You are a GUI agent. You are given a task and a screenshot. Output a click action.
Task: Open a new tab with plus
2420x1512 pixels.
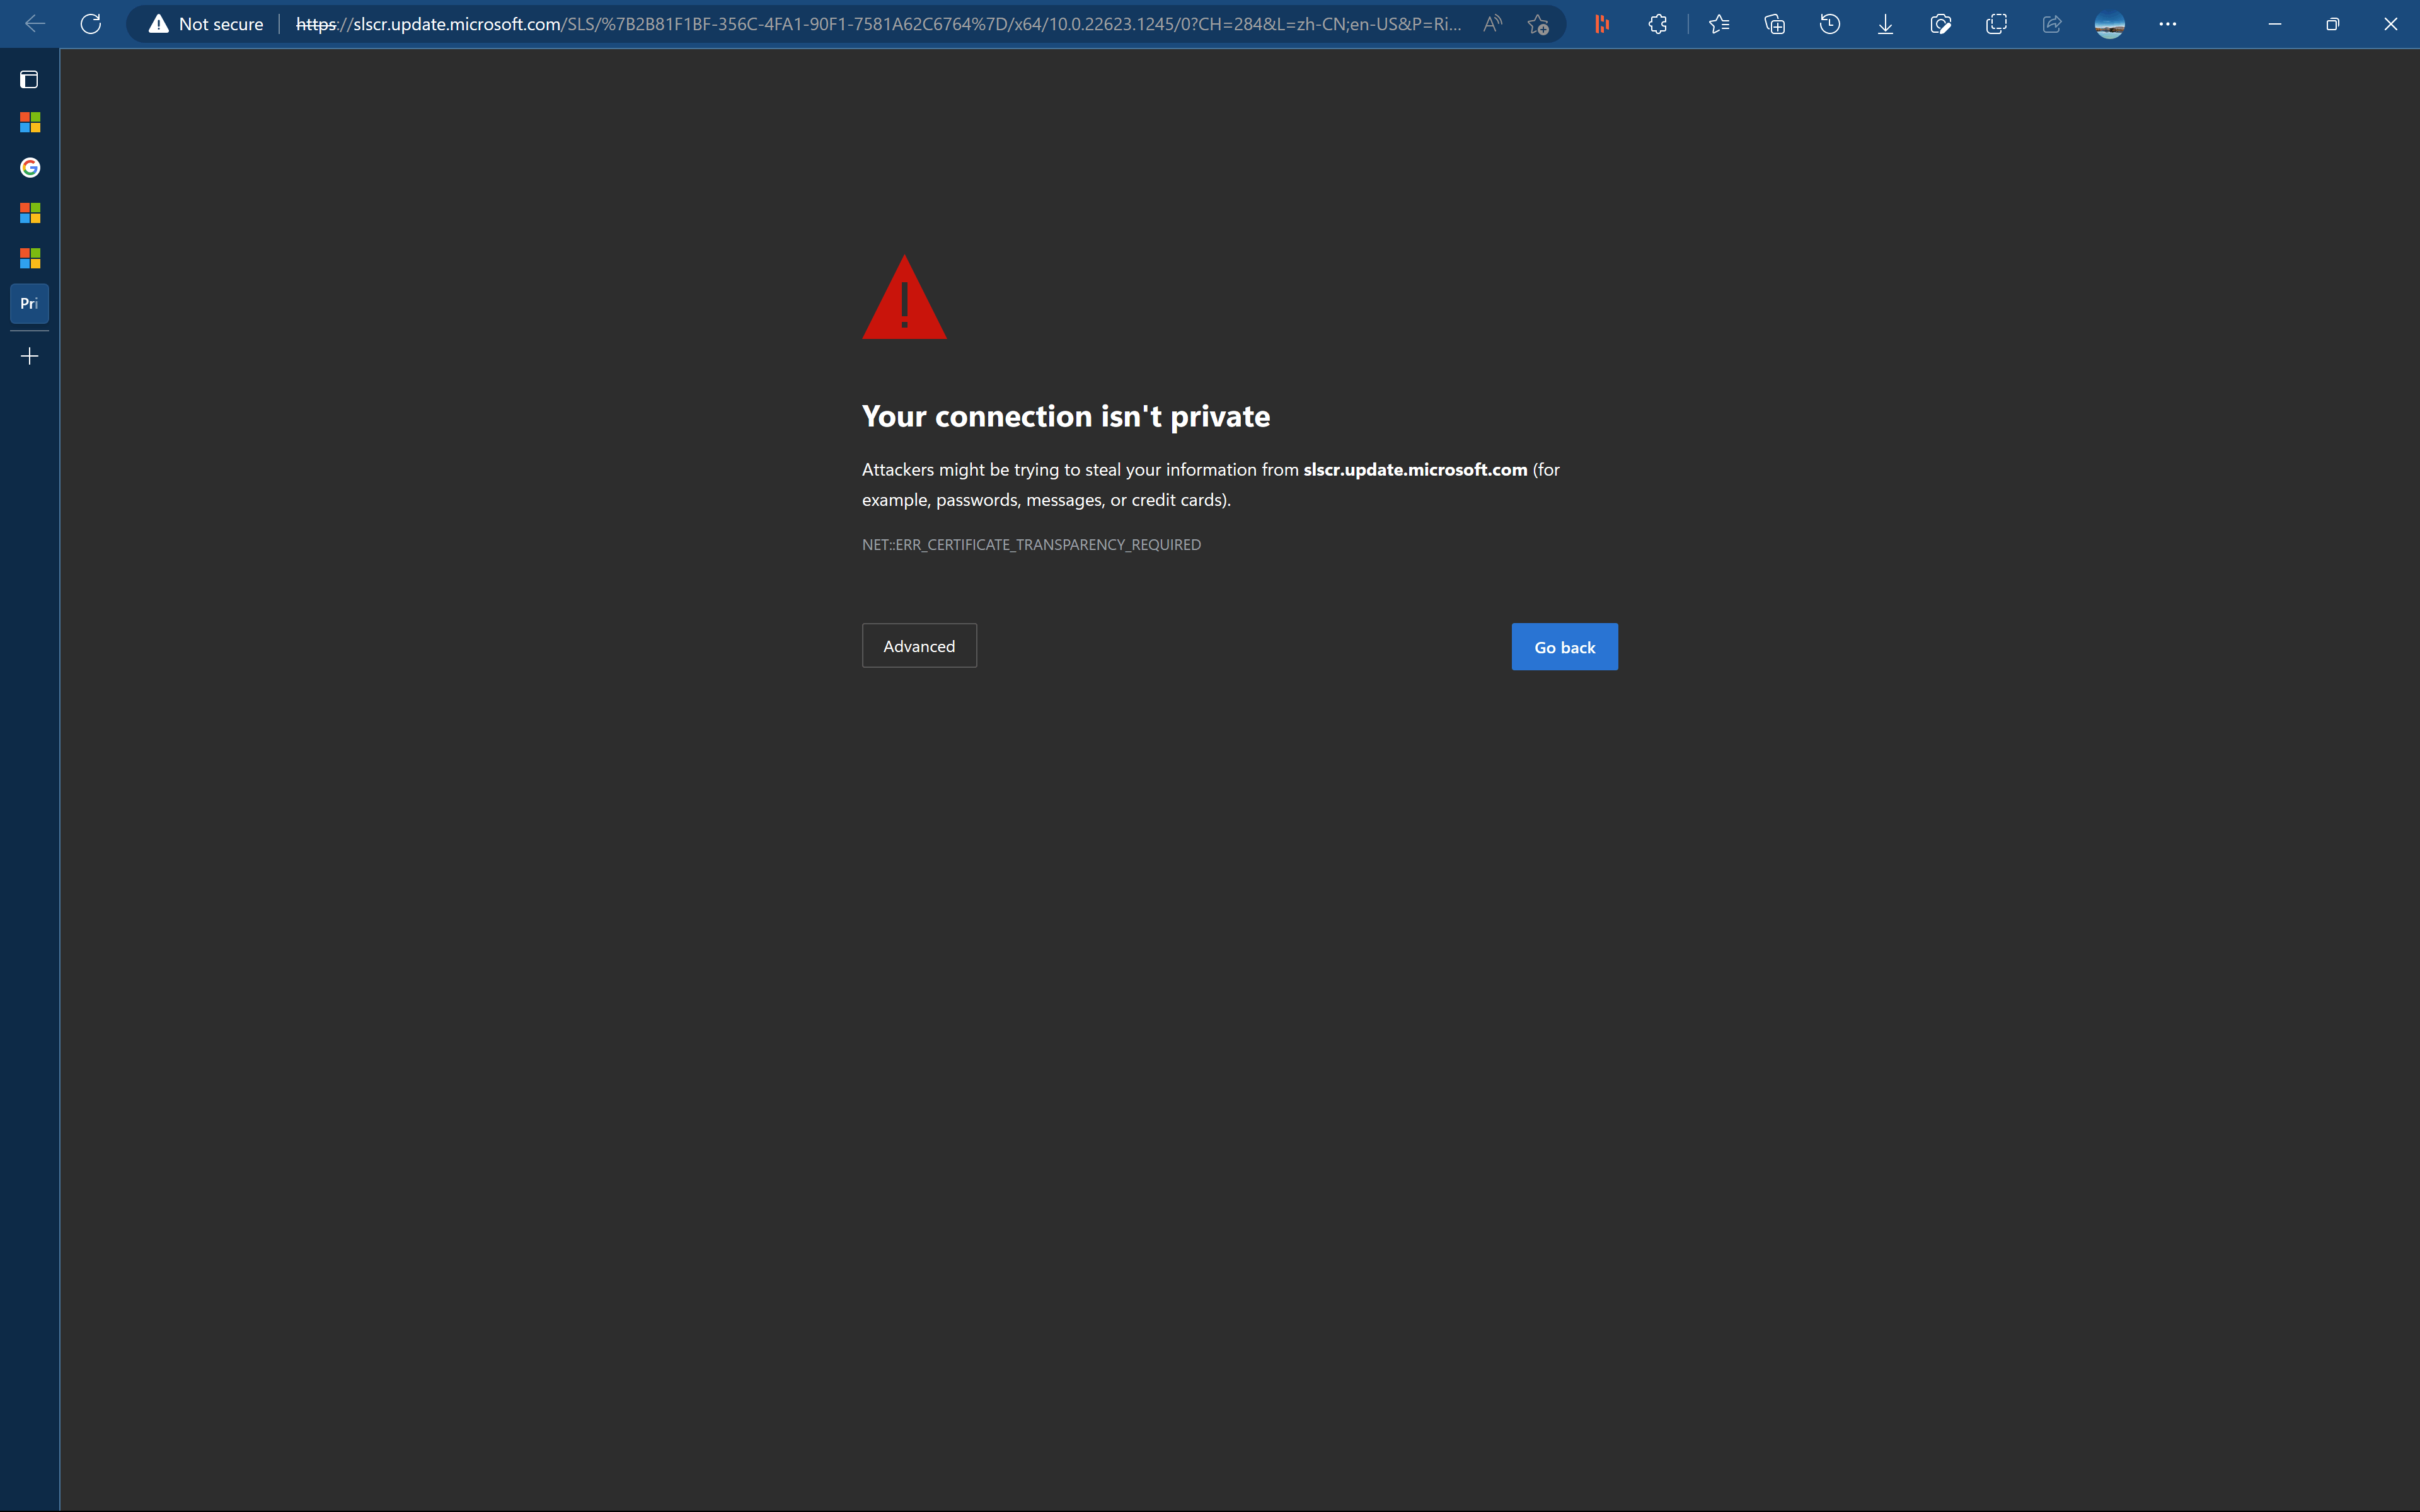tap(30, 356)
